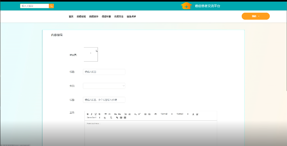Toggle italic formatting in the editor toolbar
Viewport: 287px width, 146px height.
tap(92, 114)
